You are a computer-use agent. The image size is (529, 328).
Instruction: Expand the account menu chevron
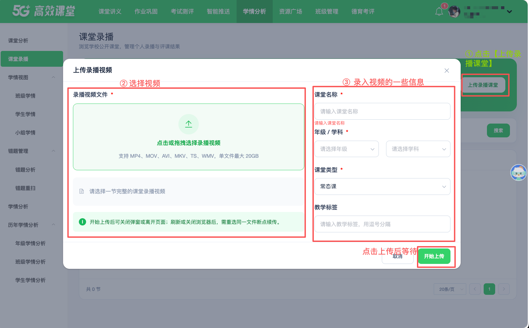pos(509,12)
